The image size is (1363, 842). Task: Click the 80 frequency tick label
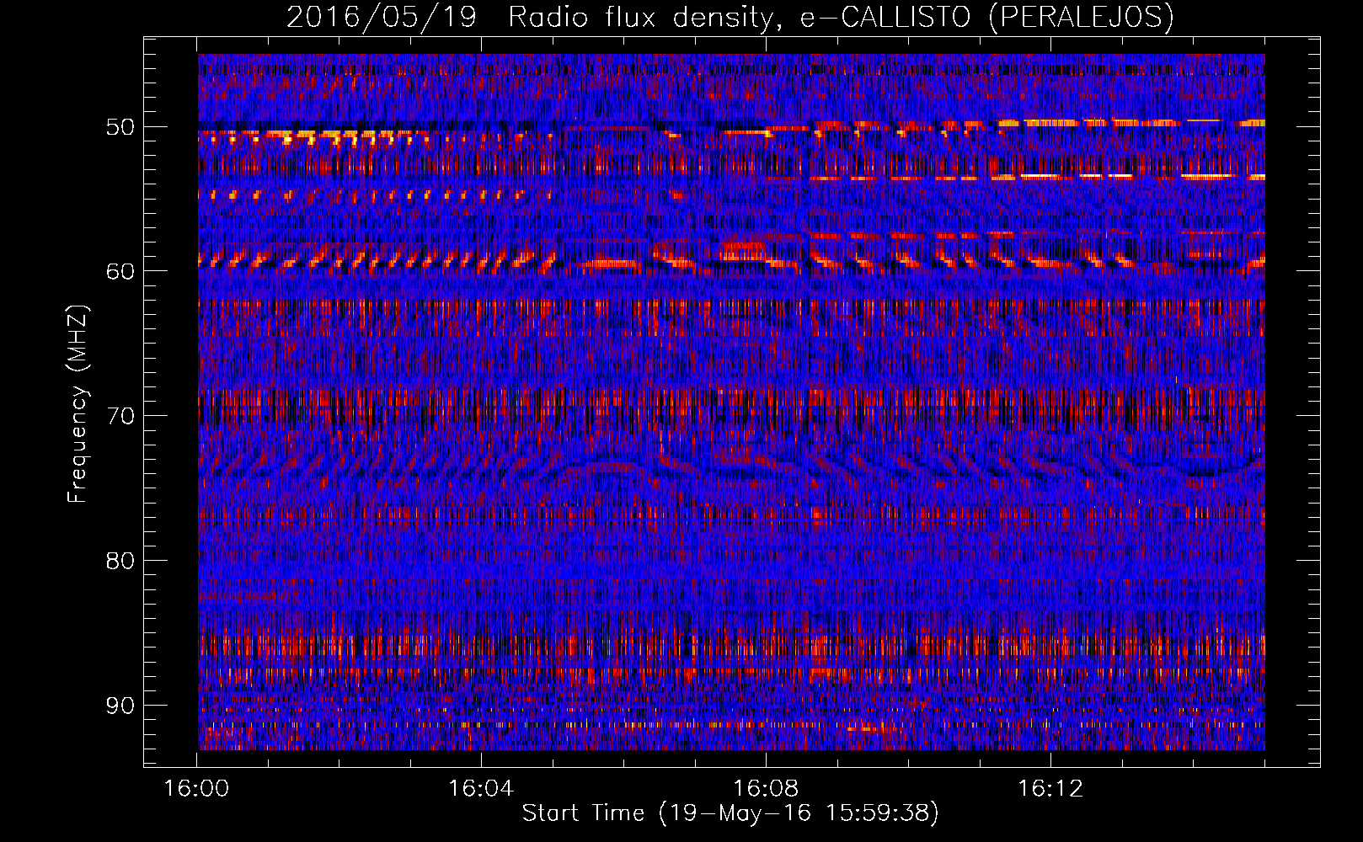coord(120,561)
